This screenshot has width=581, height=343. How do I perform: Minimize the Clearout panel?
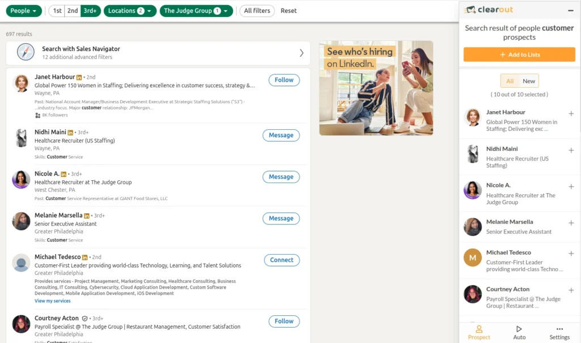[x=571, y=11]
